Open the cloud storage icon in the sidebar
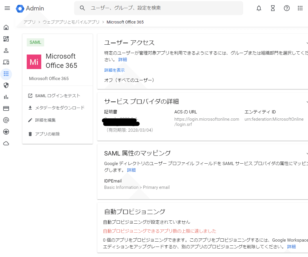308x257 pixels. [x=6, y=144]
